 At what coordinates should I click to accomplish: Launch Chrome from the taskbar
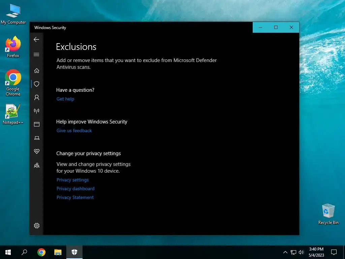coord(41,252)
